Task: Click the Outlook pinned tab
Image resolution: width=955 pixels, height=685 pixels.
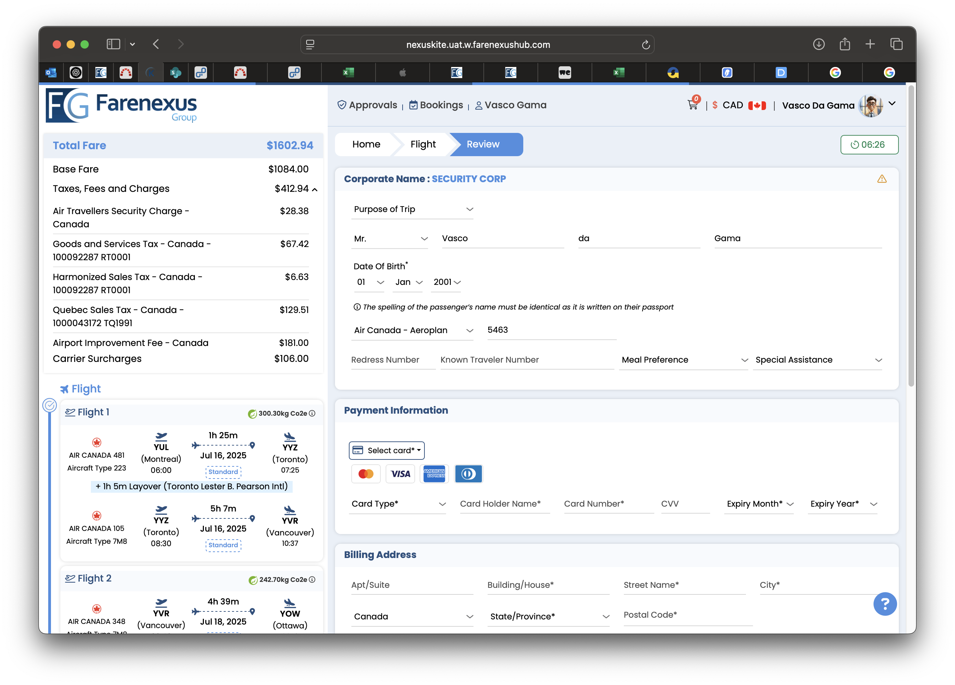Action: [x=51, y=73]
